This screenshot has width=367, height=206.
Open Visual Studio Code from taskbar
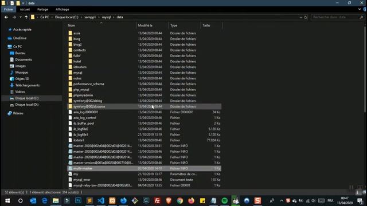click(101, 201)
